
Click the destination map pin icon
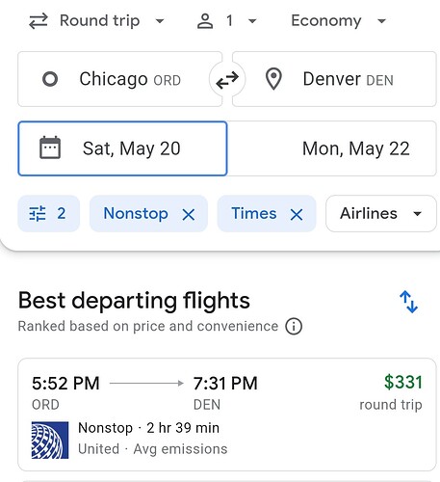pos(273,79)
